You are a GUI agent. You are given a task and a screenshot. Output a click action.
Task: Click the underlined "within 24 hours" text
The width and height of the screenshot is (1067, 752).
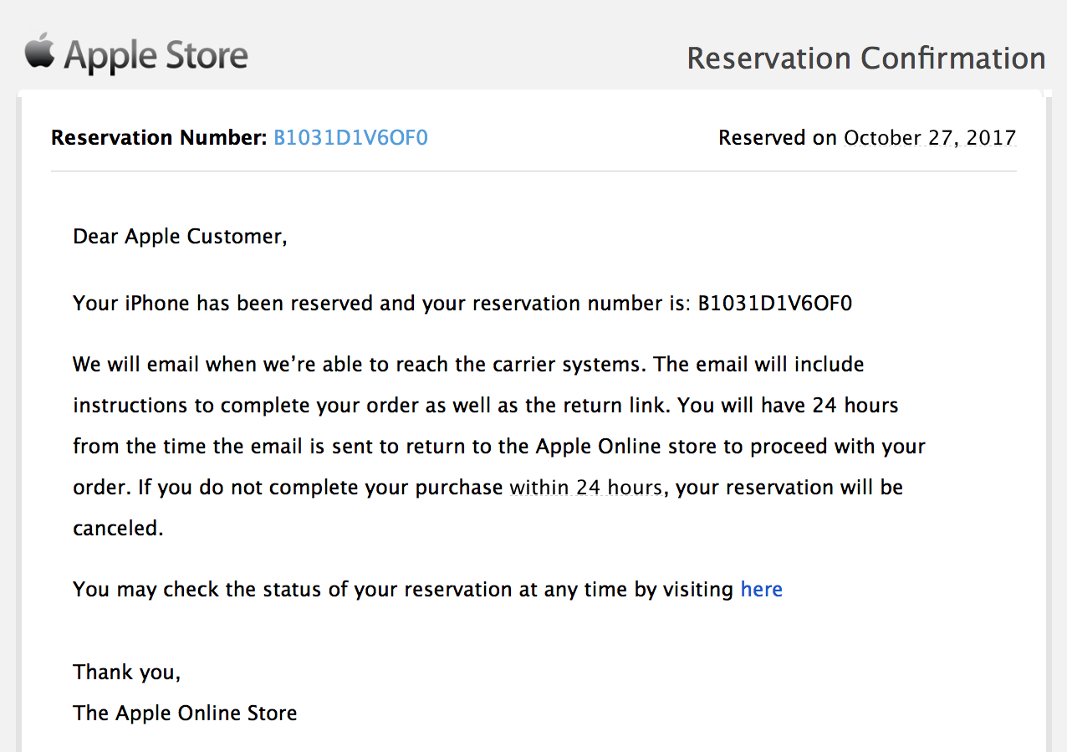[586, 487]
